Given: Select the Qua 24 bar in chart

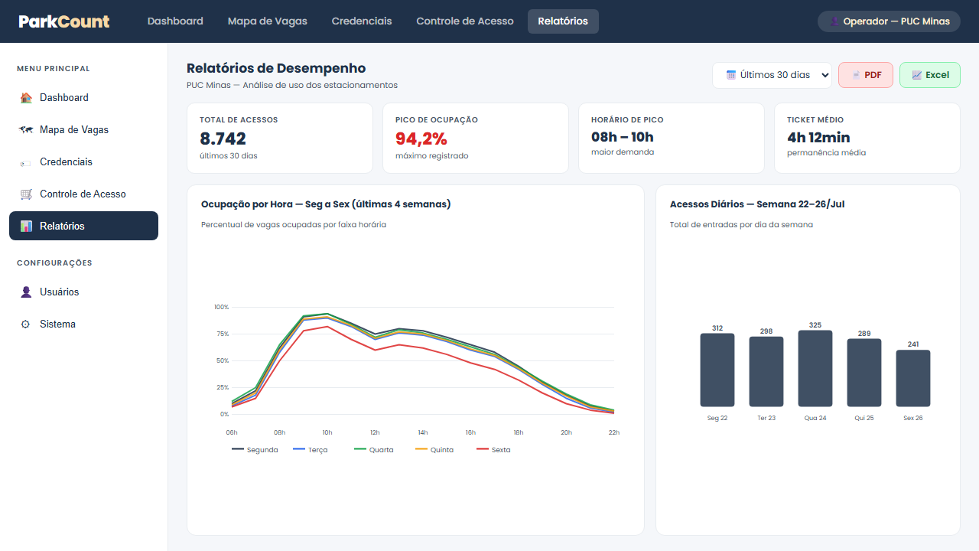Looking at the screenshot, I should tap(815, 368).
